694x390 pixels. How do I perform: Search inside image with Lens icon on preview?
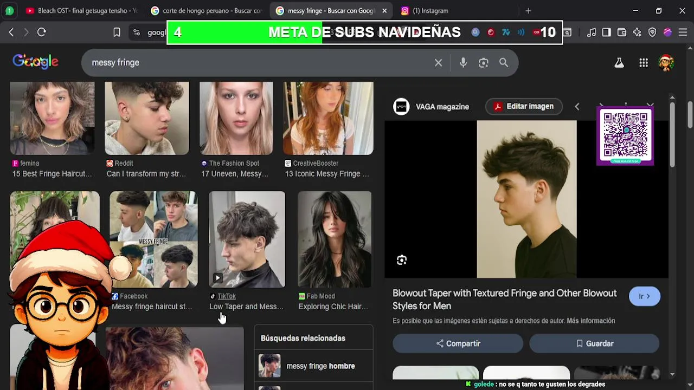pyautogui.click(x=401, y=261)
